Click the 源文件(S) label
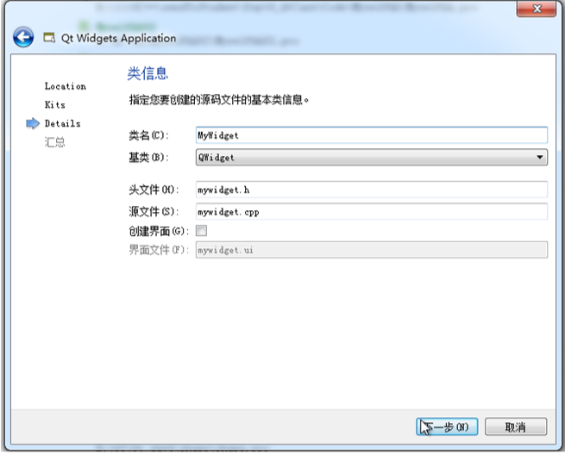The image size is (565, 454). [154, 212]
